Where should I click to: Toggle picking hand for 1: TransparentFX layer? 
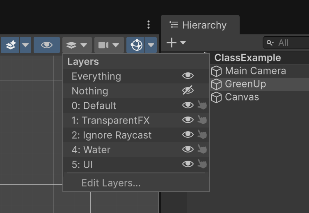202,119
